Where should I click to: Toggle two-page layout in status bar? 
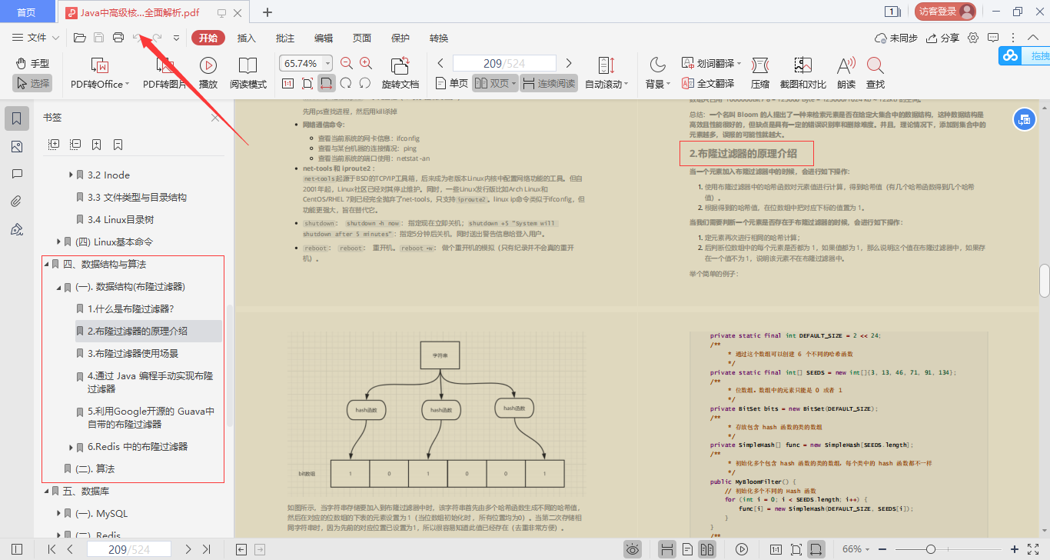(707, 549)
